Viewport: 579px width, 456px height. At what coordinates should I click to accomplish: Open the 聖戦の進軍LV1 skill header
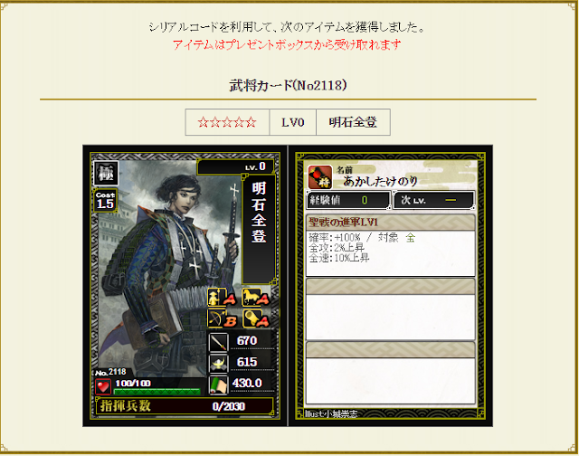point(391,223)
